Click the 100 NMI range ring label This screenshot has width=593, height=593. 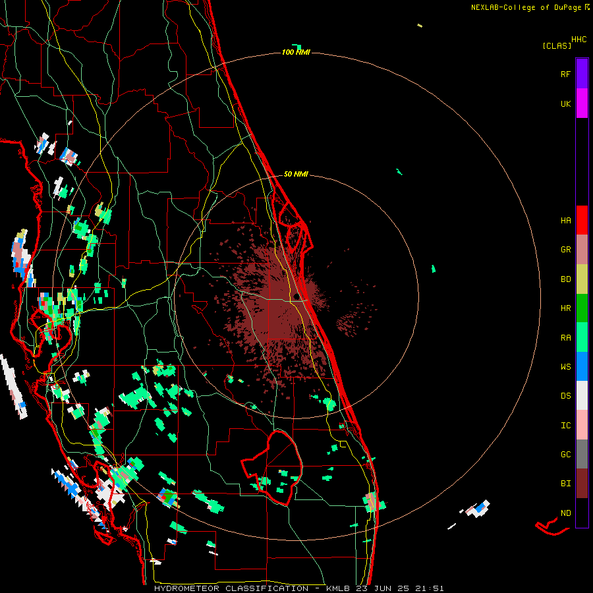click(296, 52)
